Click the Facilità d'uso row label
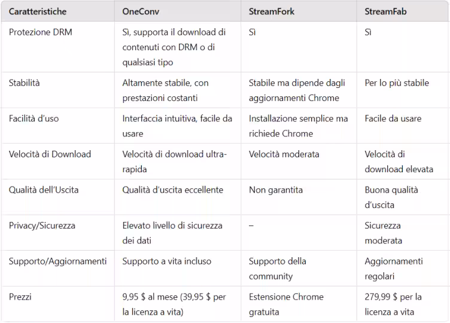The width and height of the screenshot is (450, 323). 34,118
